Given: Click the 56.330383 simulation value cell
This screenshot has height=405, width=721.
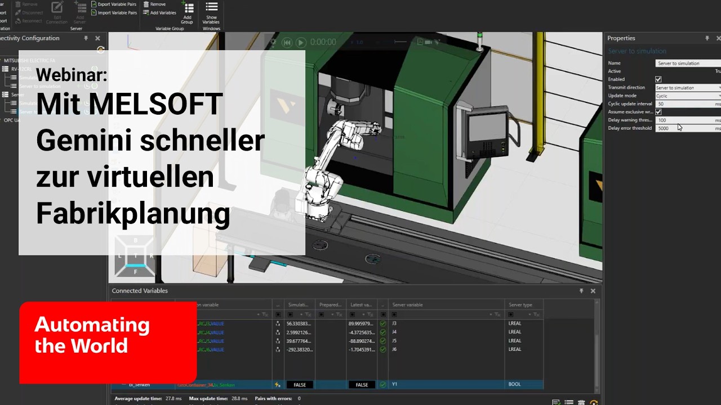Looking at the screenshot, I should 299,323.
